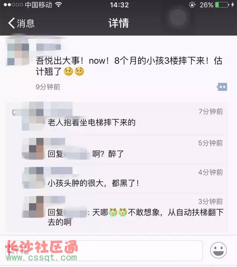
Task: Tap the avatar of the 3分钟前 commenter
Action: click(33, 207)
